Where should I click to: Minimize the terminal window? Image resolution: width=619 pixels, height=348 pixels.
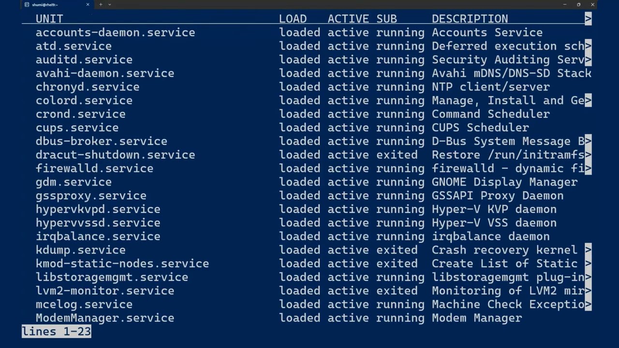(565, 4)
